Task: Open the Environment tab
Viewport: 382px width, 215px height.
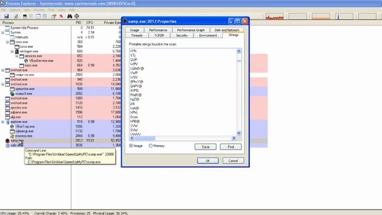Action: tap(208, 35)
